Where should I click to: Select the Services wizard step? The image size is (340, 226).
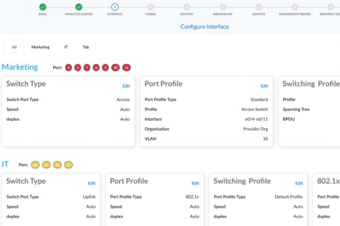tap(258, 7)
